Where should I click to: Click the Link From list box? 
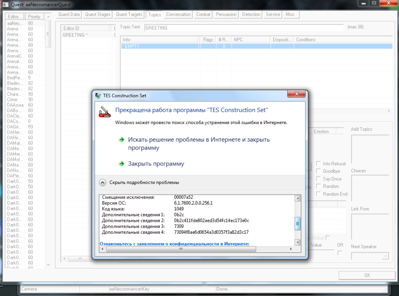click(370, 227)
